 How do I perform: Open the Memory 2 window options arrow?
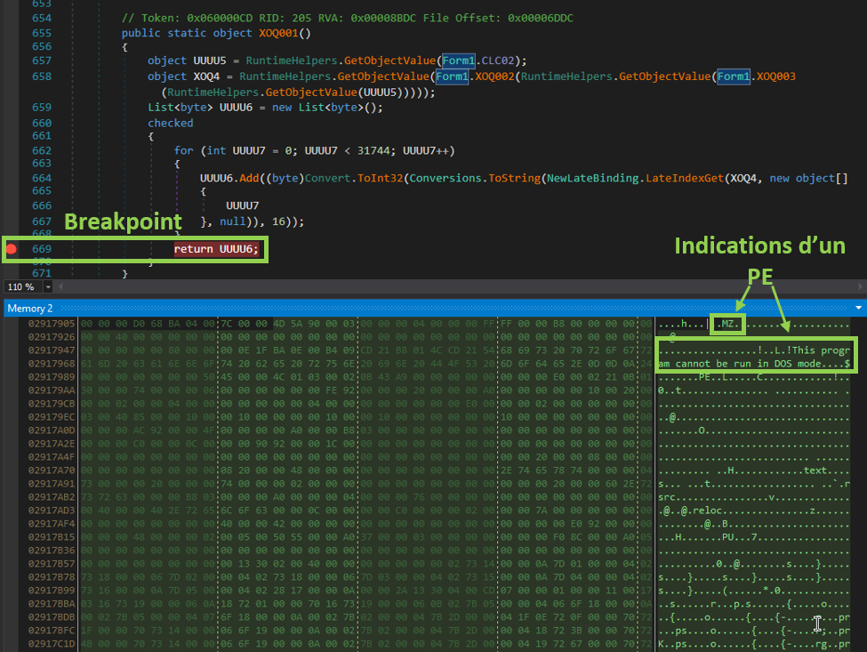[859, 308]
